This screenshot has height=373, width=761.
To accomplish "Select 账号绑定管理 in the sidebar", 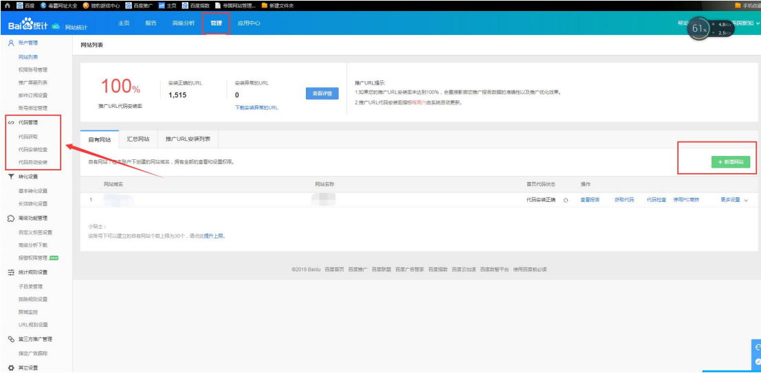I will pos(33,108).
